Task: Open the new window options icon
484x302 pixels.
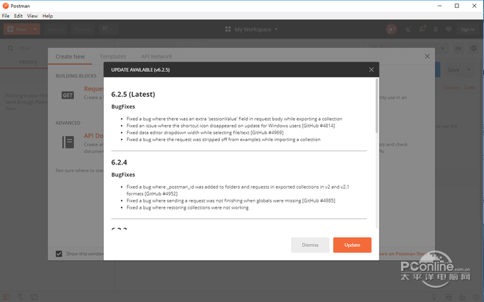Action: click(x=107, y=29)
